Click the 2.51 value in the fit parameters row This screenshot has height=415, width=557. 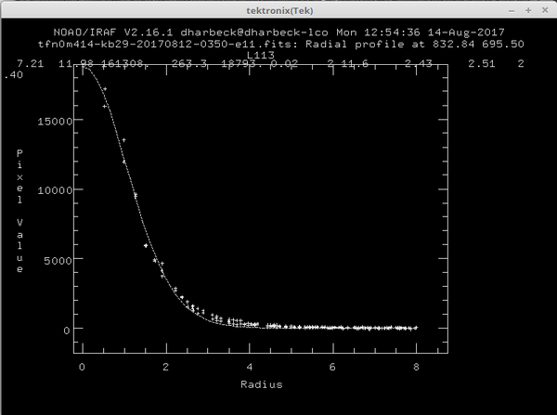coord(482,63)
